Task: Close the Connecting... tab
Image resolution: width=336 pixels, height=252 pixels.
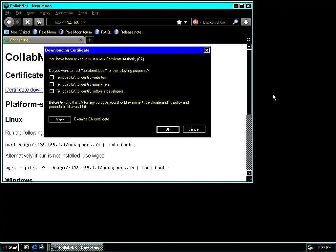Action: [81, 40]
